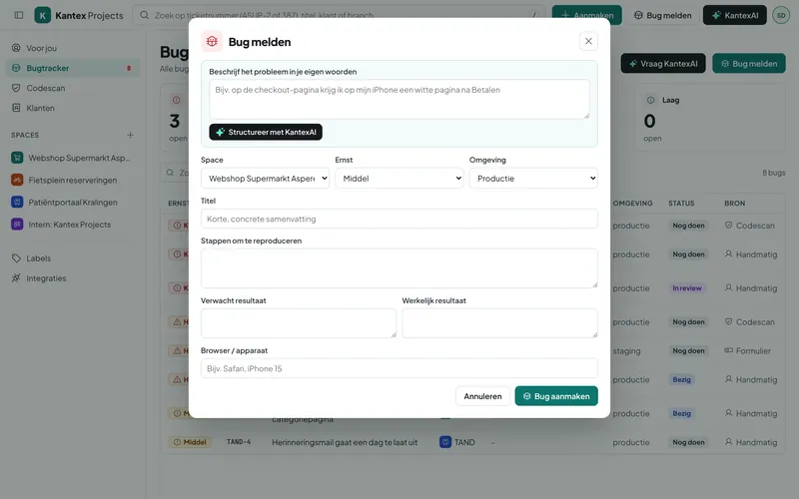Close the Bug melden dialog
This screenshot has height=499, width=799.
(x=588, y=41)
